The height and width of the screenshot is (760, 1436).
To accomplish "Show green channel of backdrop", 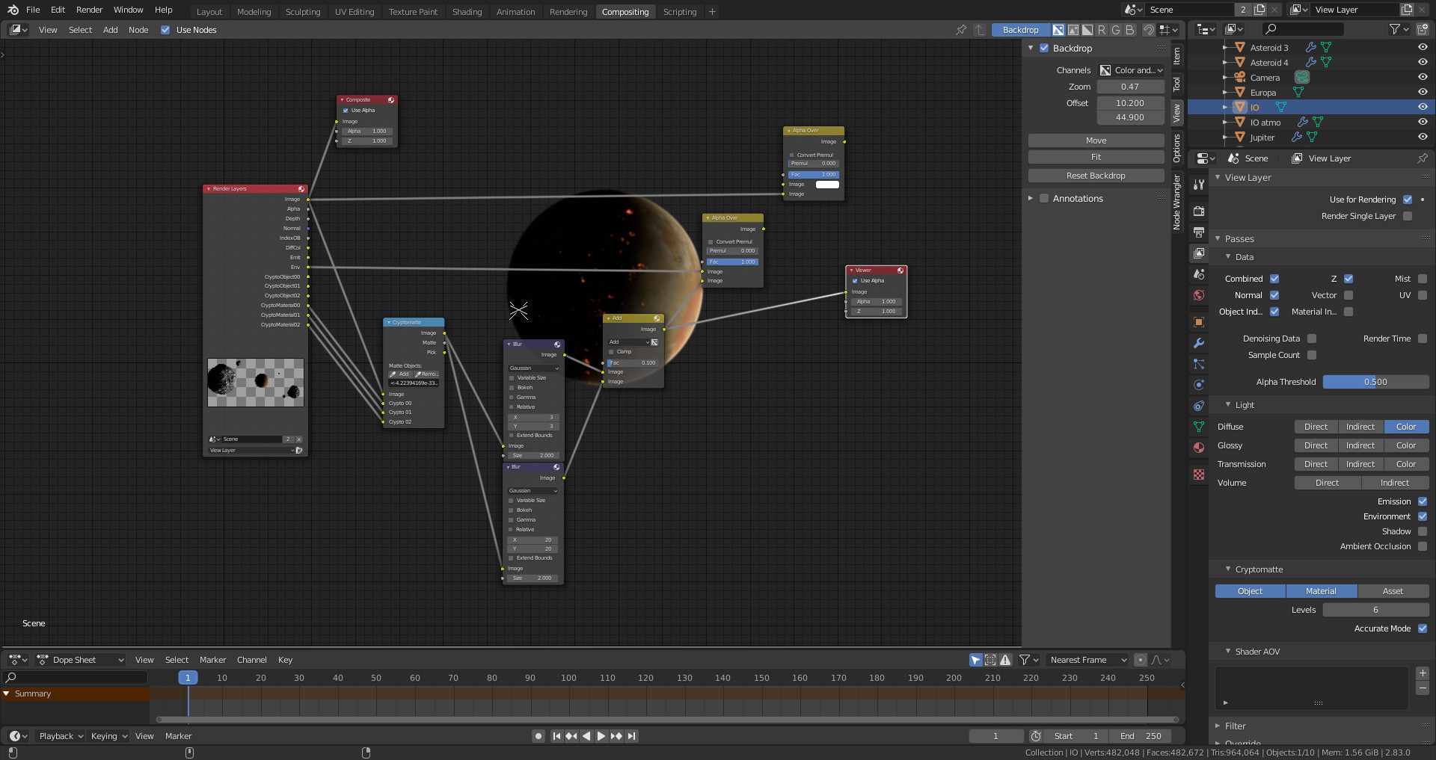I will coord(1116,30).
